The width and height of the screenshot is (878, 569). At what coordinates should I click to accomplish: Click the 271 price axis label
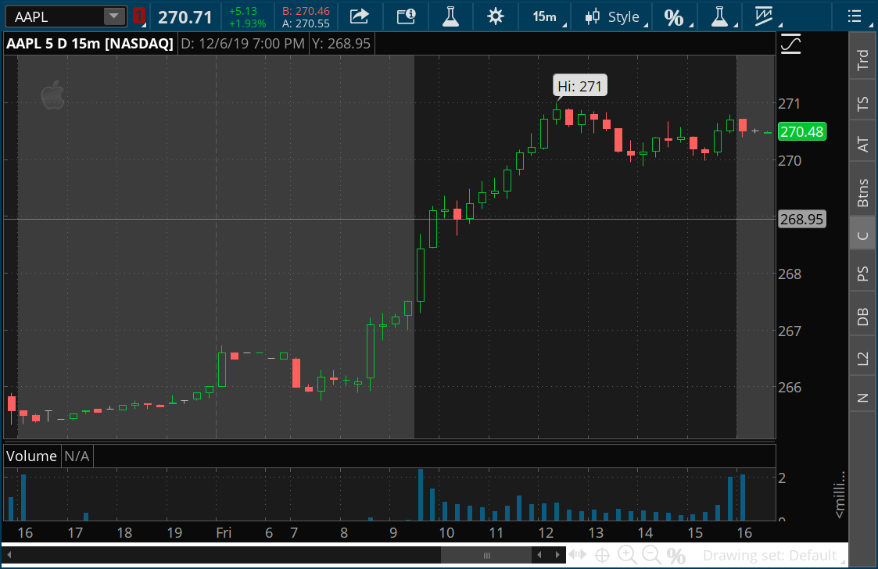[790, 104]
